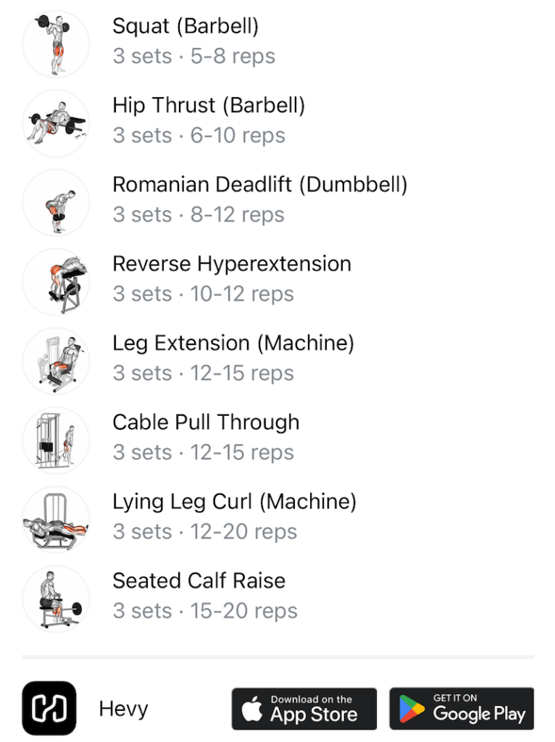Click the Hevy brand name text

(123, 709)
